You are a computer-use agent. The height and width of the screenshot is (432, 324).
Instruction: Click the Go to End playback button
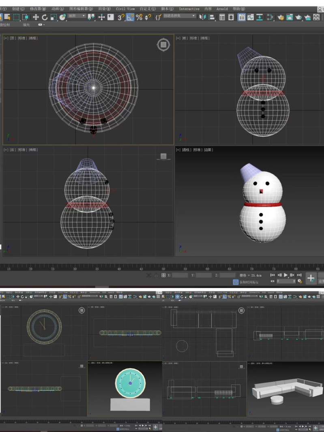click(299, 275)
